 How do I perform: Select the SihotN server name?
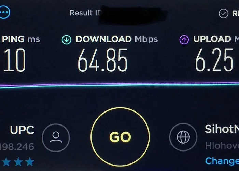[x=222, y=129]
